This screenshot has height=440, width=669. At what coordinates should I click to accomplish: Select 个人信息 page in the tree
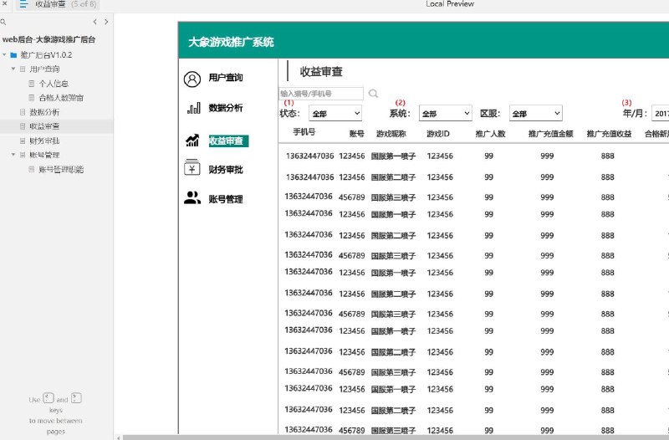pos(54,84)
